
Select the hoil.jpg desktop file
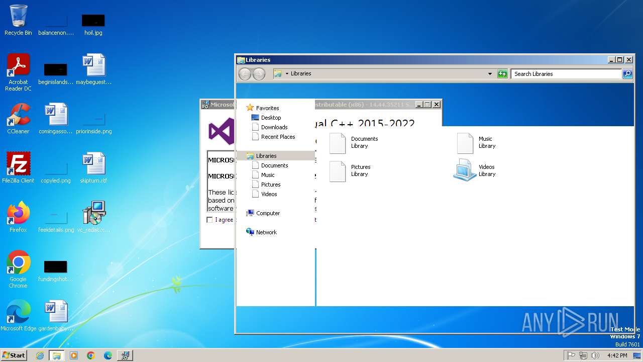click(x=93, y=25)
